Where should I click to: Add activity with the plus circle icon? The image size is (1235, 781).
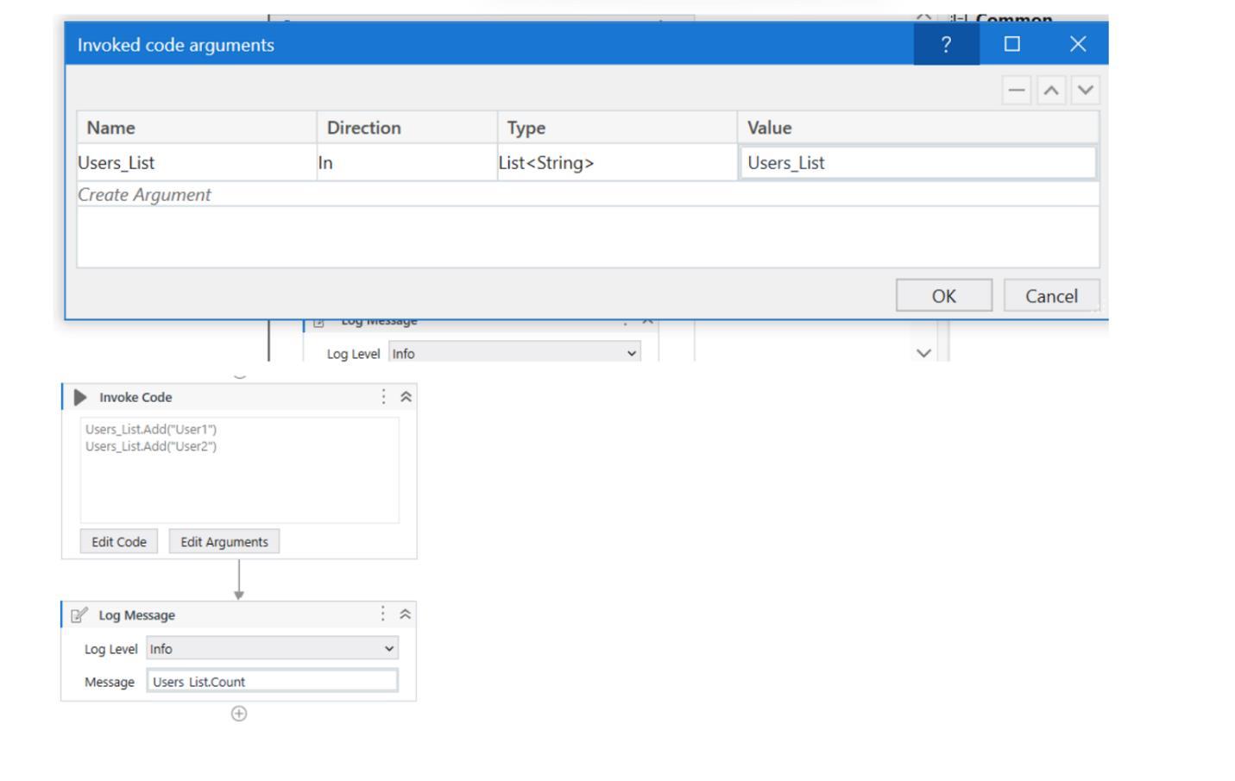coord(239,714)
